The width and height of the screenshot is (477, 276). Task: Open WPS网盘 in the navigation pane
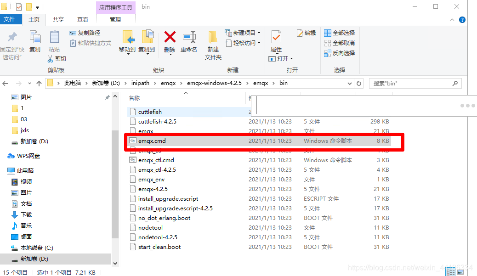(x=24, y=156)
